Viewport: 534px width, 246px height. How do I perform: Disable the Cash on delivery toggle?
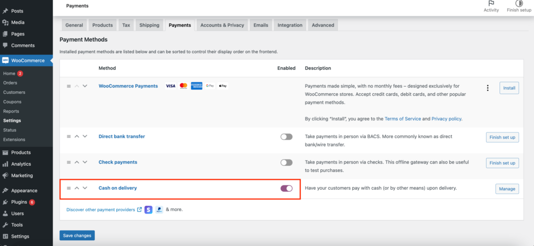click(x=286, y=188)
